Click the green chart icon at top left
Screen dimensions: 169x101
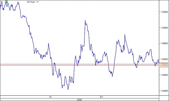pos(6,2)
